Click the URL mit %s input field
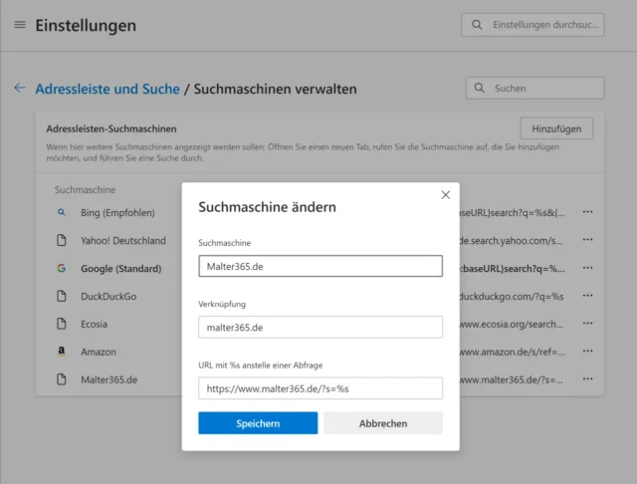Image resolution: width=637 pixels, height=484 pixels. [320, 388]
